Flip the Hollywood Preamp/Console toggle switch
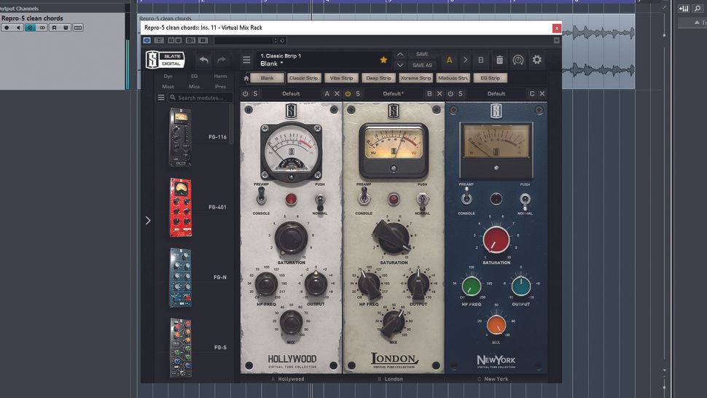Viewport: 707px width, 398px height. click(261, 197)
